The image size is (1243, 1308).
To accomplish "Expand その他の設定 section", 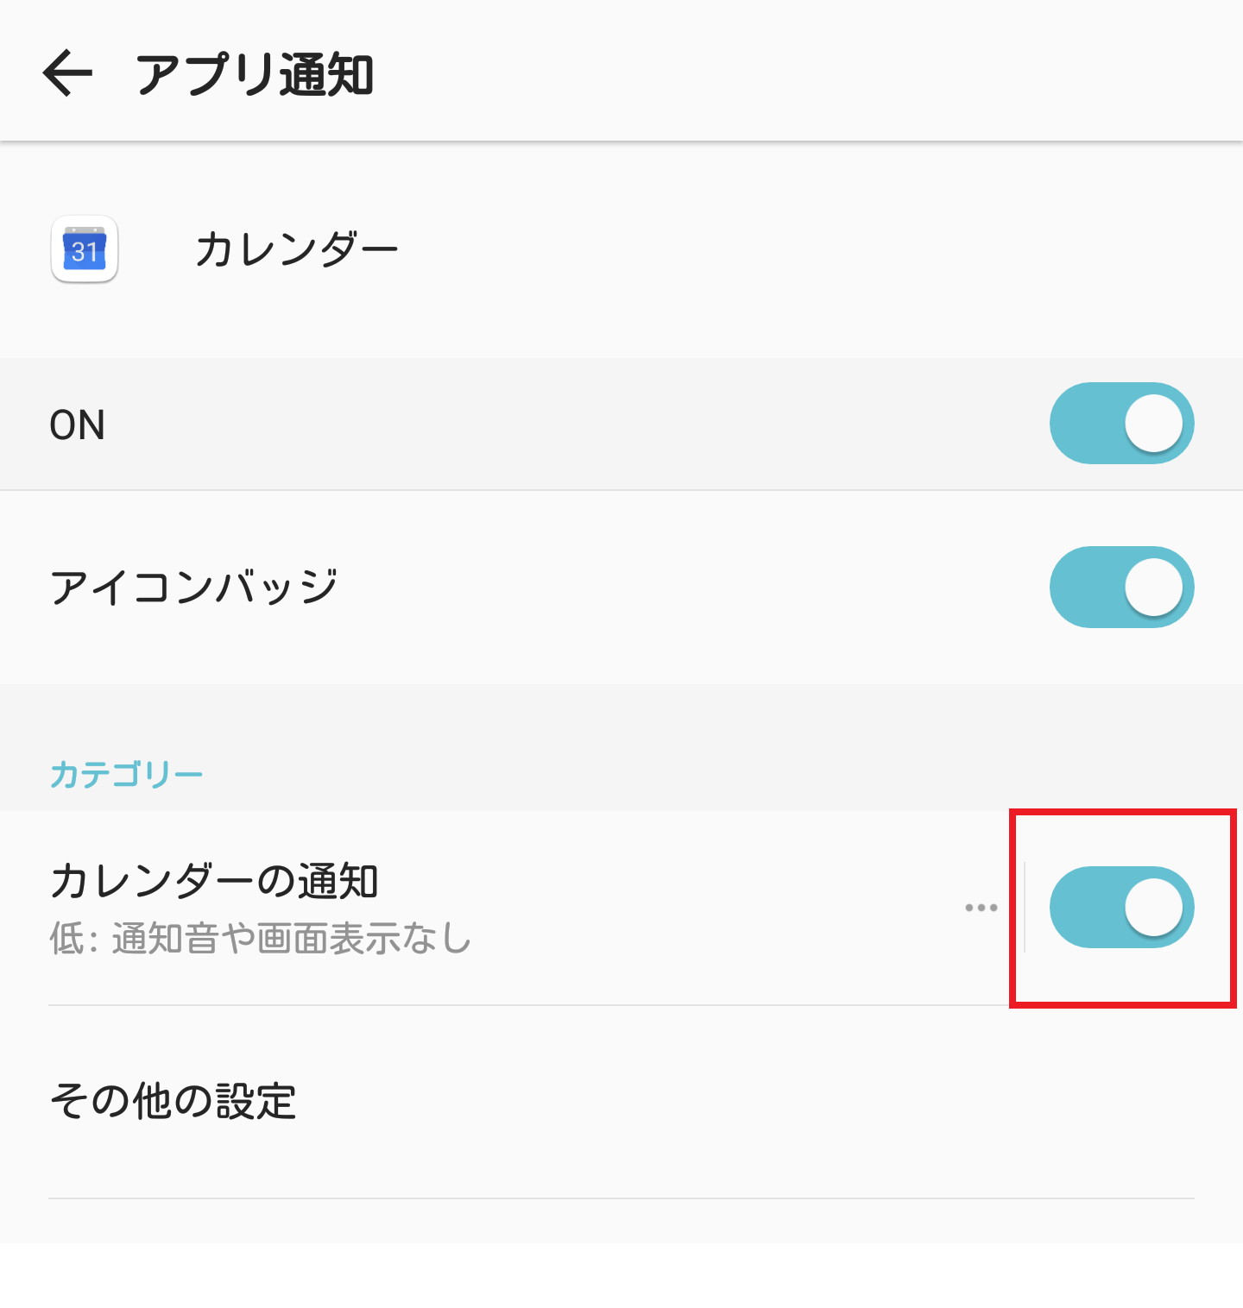I will (x=173, y=1099).
